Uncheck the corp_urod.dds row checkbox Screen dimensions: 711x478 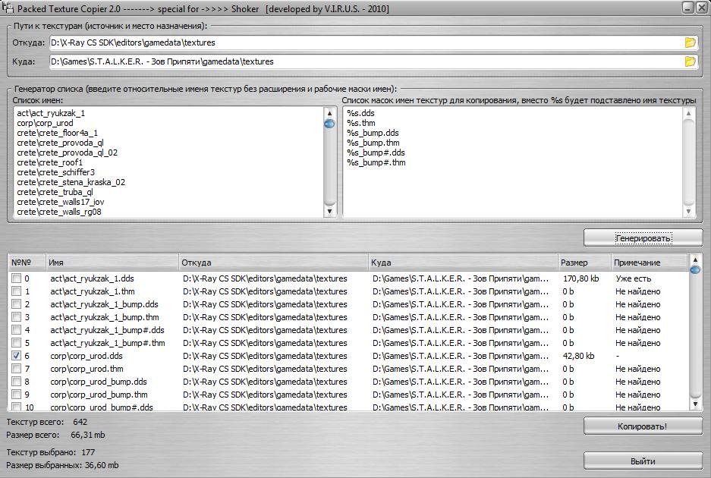point(17,356)
